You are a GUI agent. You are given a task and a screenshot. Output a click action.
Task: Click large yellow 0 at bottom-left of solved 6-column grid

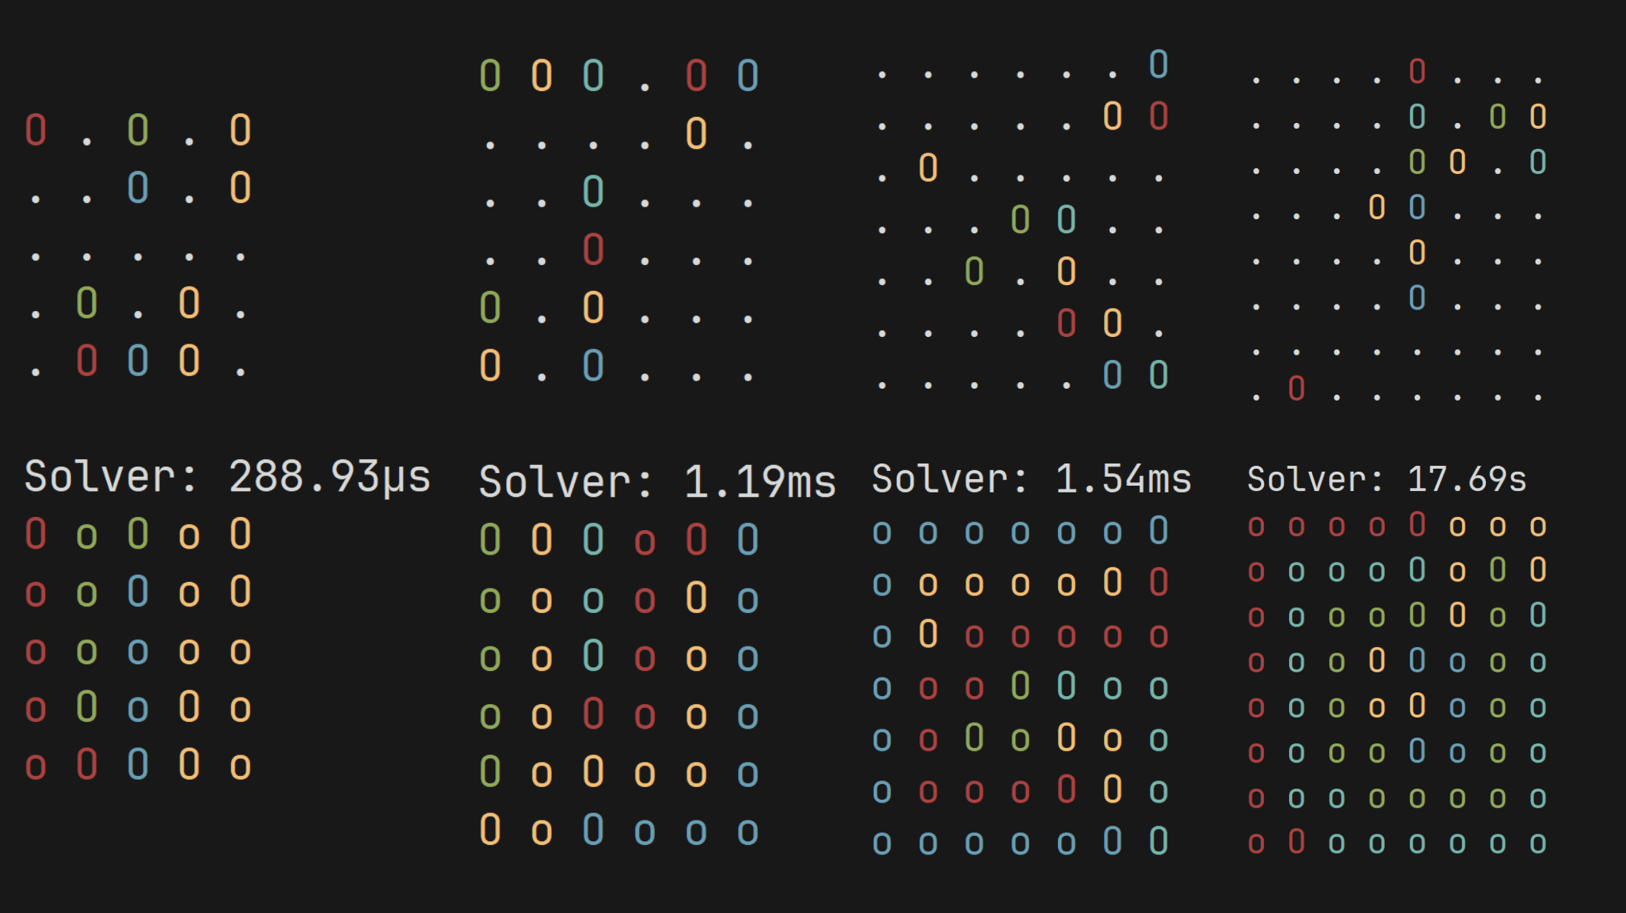tap(490, 829)
